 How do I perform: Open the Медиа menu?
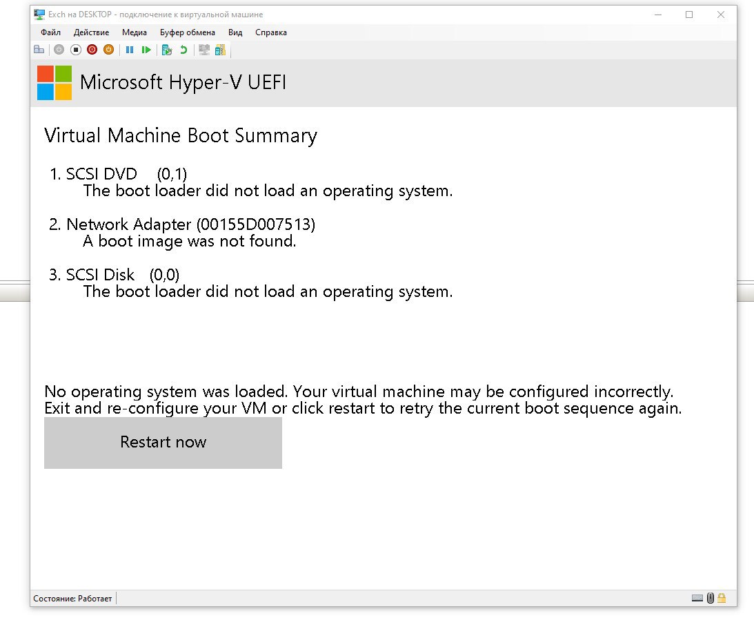pos(134,32)
